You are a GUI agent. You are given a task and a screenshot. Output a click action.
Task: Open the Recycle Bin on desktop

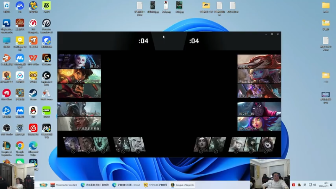click(7, 7)
